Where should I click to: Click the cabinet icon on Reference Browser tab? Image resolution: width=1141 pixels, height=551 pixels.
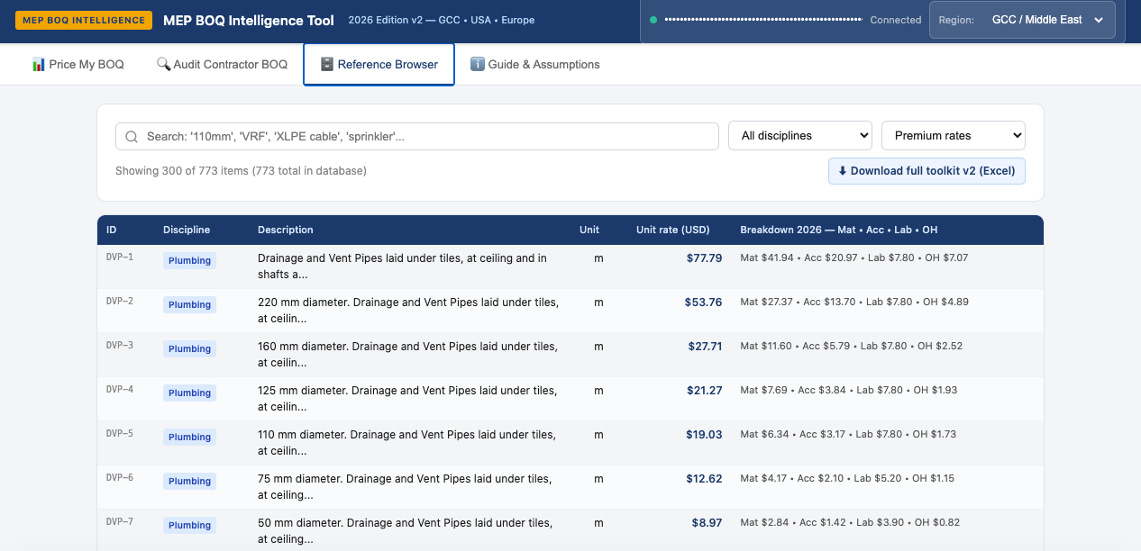click(327, 65)
